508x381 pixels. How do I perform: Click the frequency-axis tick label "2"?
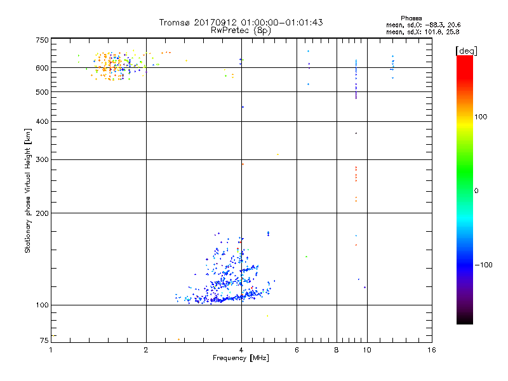point(146,350)
